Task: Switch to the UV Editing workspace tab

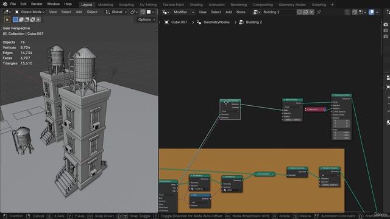Action: 148,5
